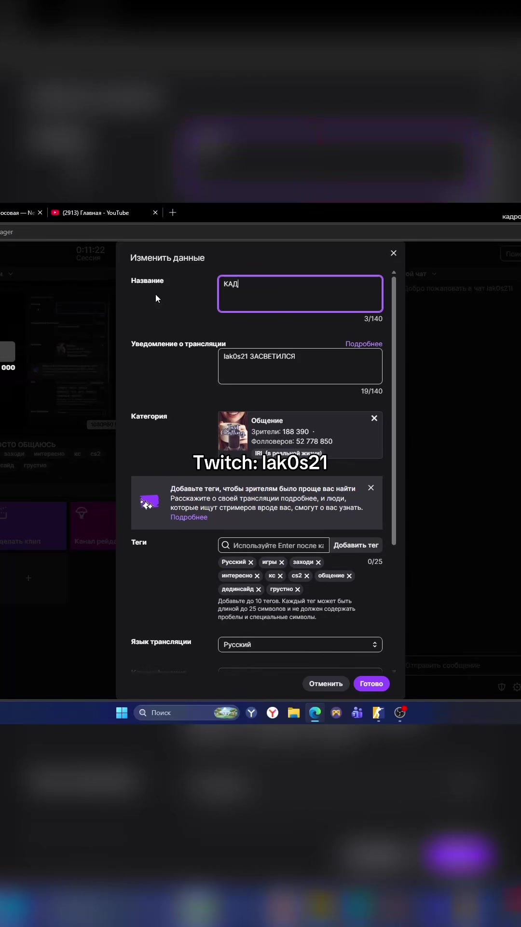Open a new browser tab
The height and width of the screenshot is (927, 521).
[x=173, y=212]
